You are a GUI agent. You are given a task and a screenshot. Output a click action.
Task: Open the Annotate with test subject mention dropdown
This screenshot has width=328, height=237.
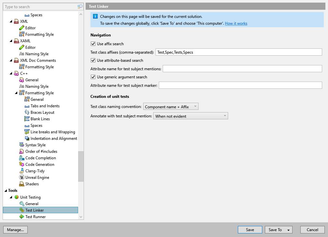(x=191, y=115)
